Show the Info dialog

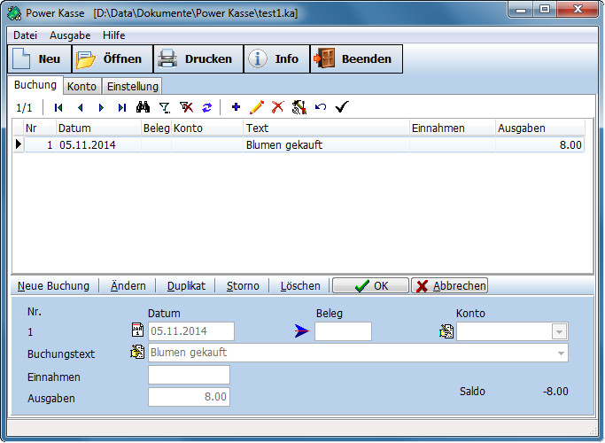276,59
